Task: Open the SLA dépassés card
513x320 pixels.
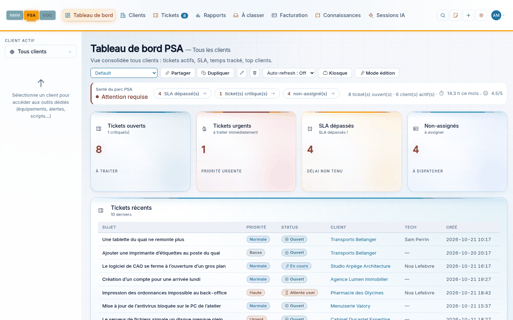Action: (352, 151)
